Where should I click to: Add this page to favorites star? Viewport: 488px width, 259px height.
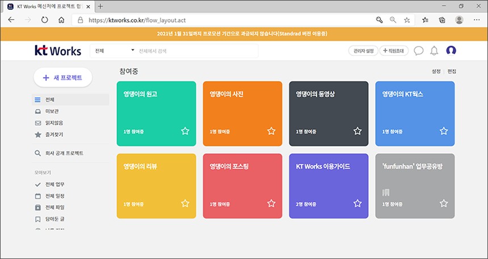click(x=407, y=20)
